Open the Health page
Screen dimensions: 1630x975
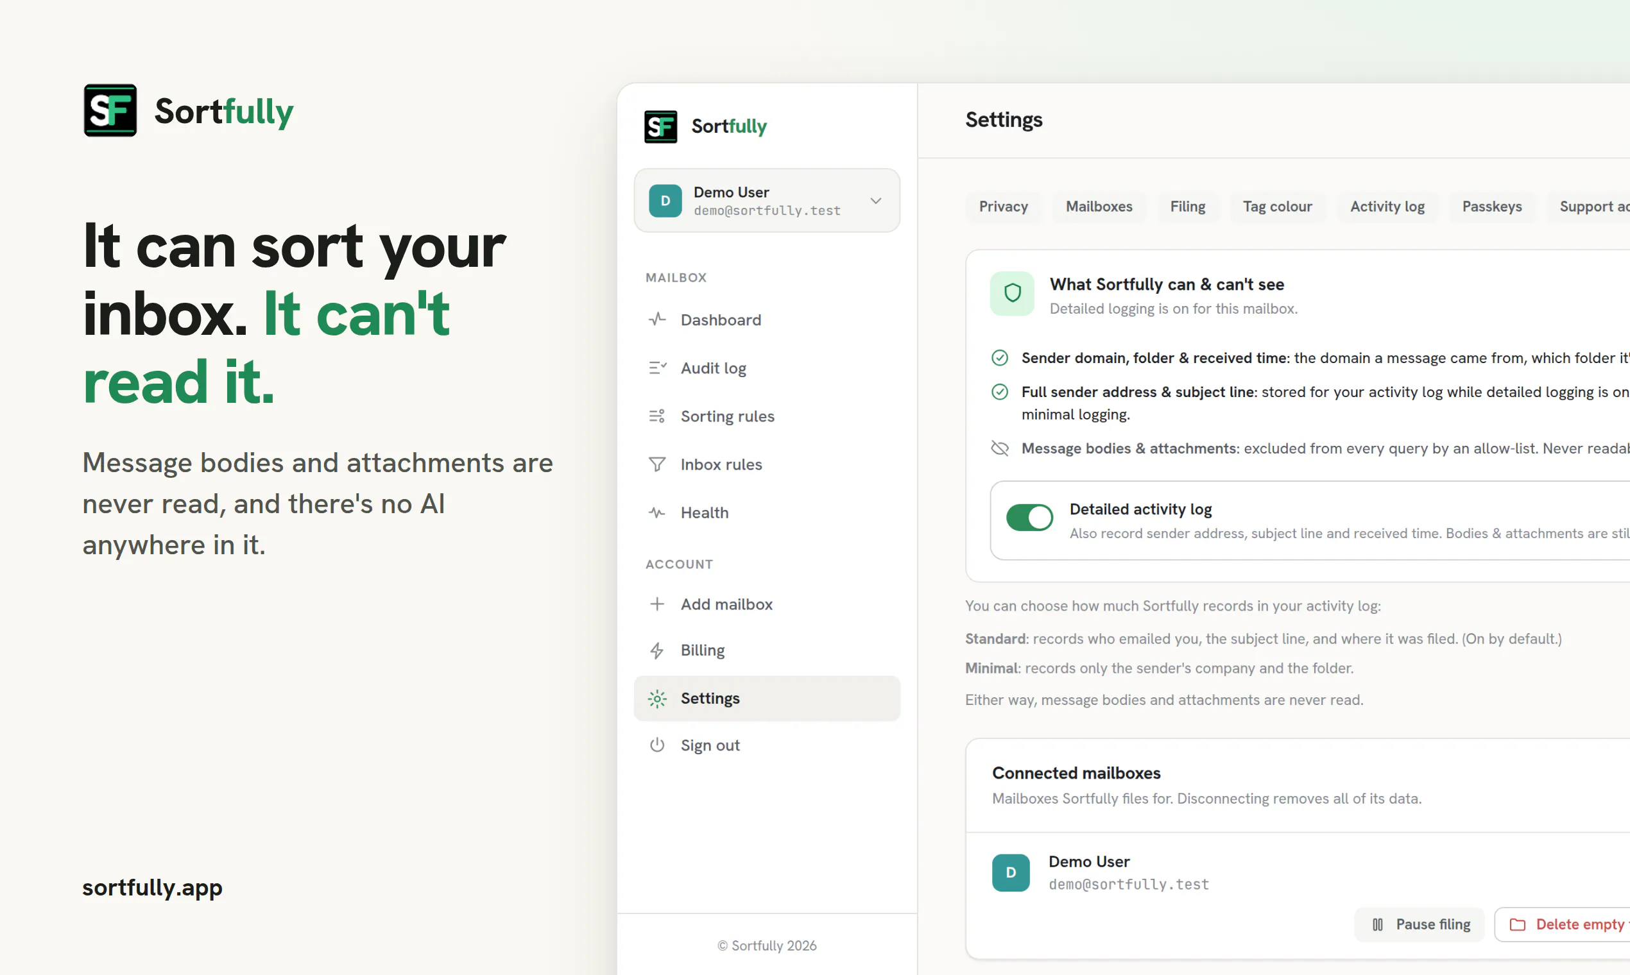click(767, 513)
